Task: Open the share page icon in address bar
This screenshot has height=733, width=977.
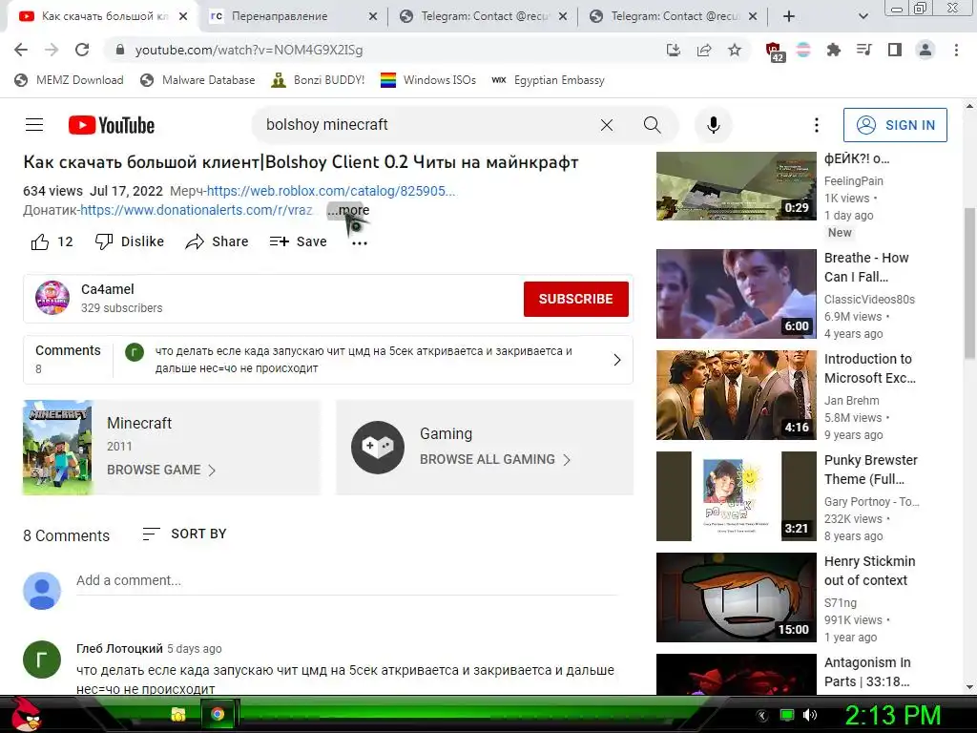Action: 704,50
